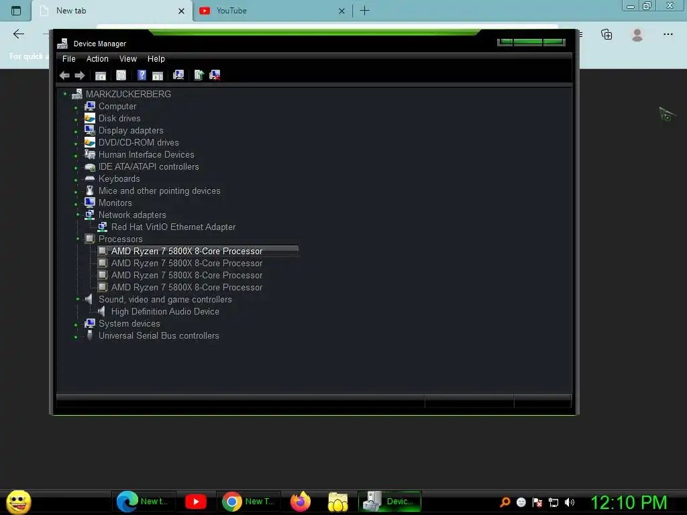The image size is (687, 515).
Task: Select Red Hat VirtIO Ethernet Adapter
Action: tap(173, 227)
